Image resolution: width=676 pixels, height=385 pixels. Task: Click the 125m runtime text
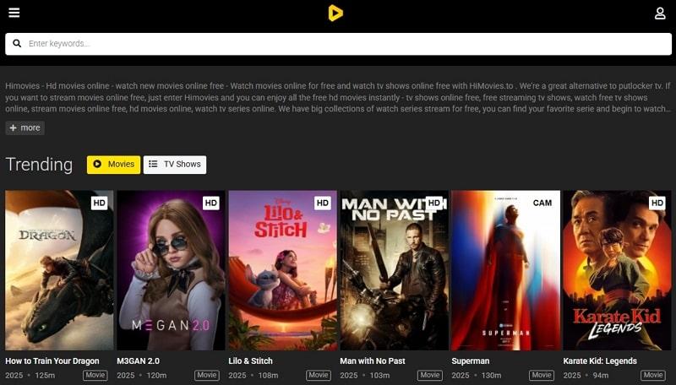(45, 376)
